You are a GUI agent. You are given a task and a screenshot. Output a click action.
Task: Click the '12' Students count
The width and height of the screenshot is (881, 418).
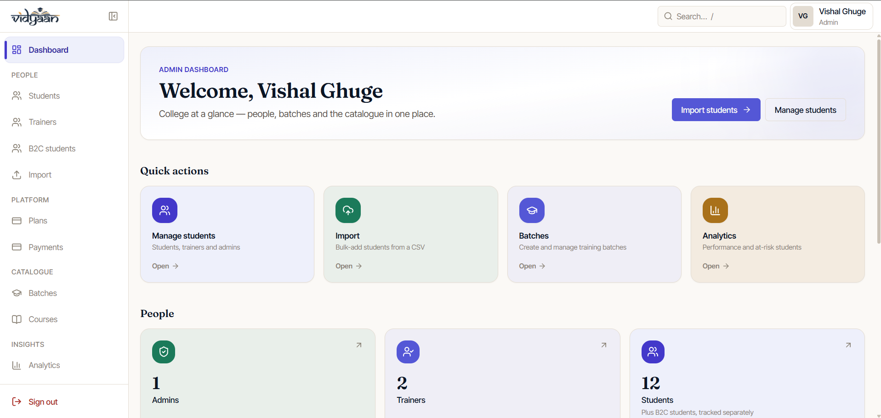click(651, 383)
